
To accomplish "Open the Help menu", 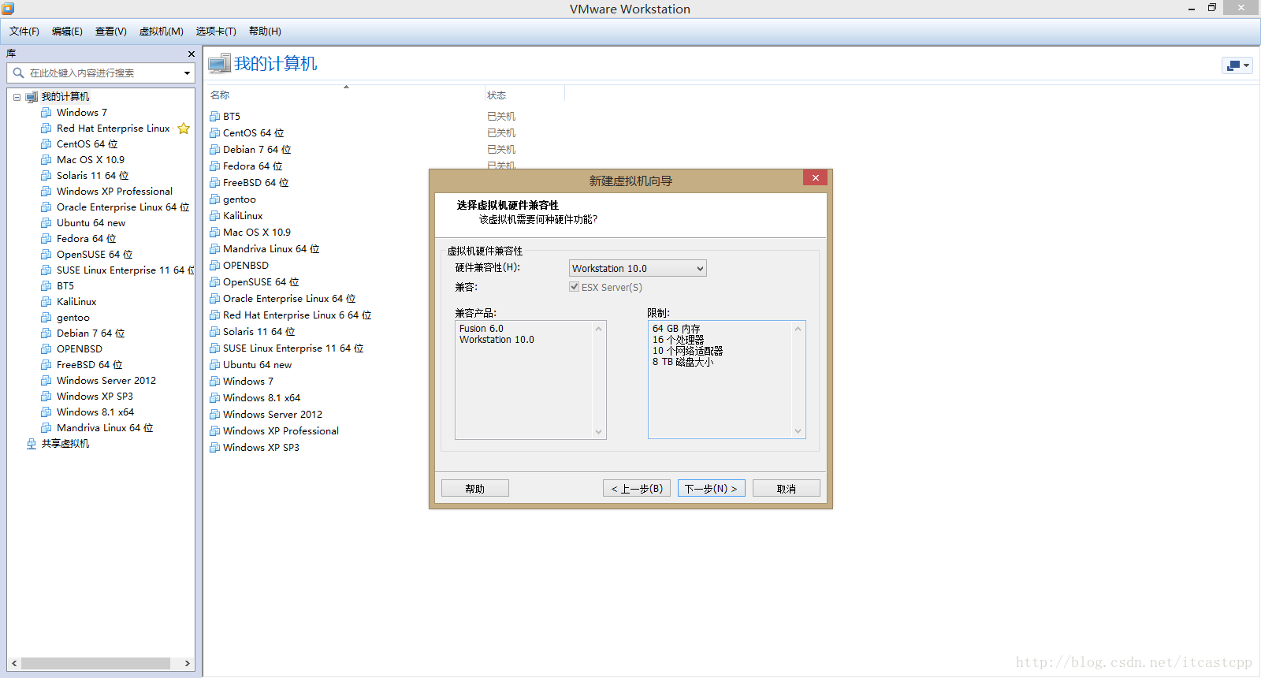I will click(x=265, y=32).
